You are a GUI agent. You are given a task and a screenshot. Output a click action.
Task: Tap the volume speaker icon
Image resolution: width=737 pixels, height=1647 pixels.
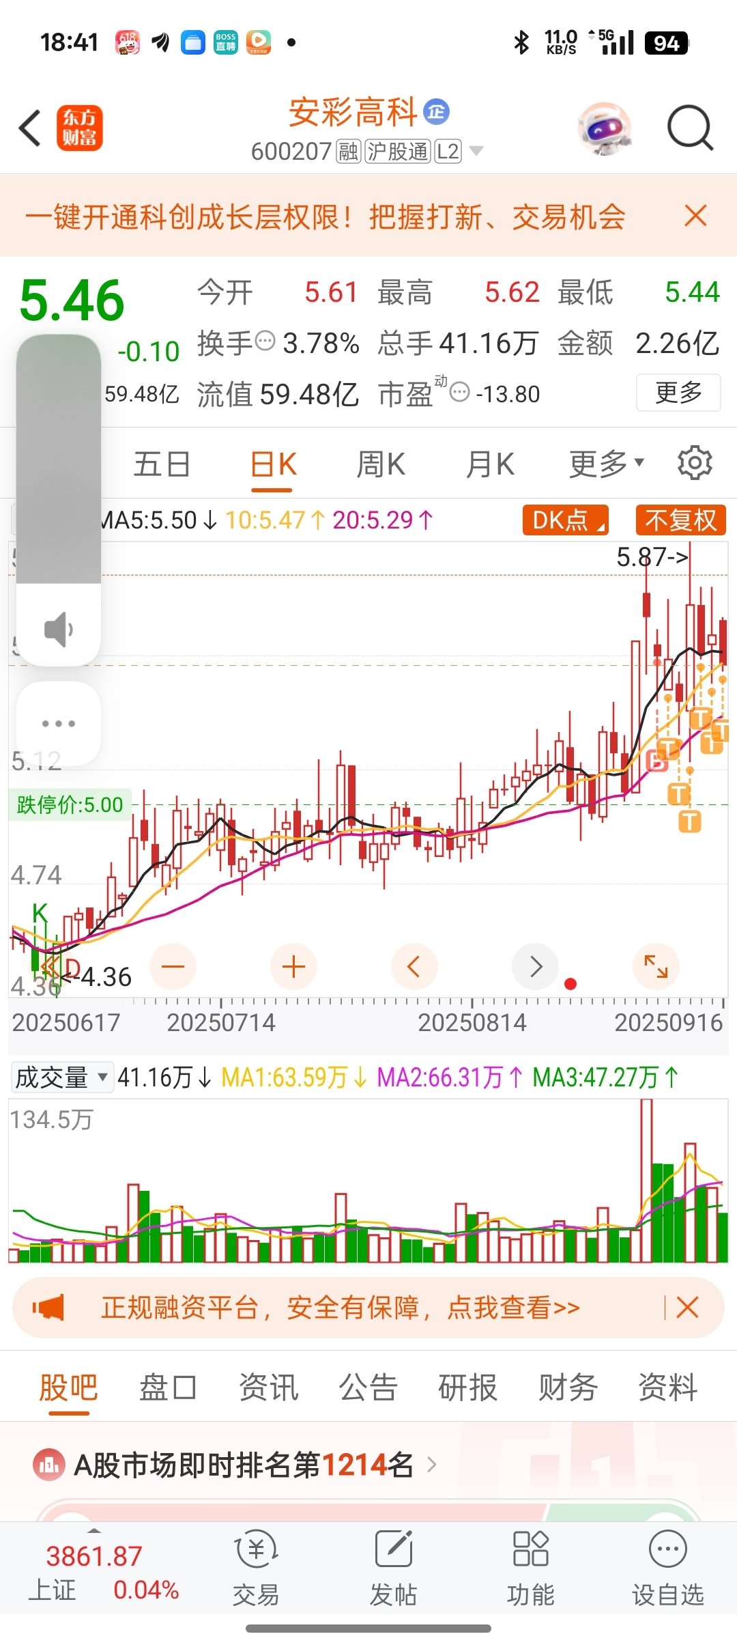point(59,629)
